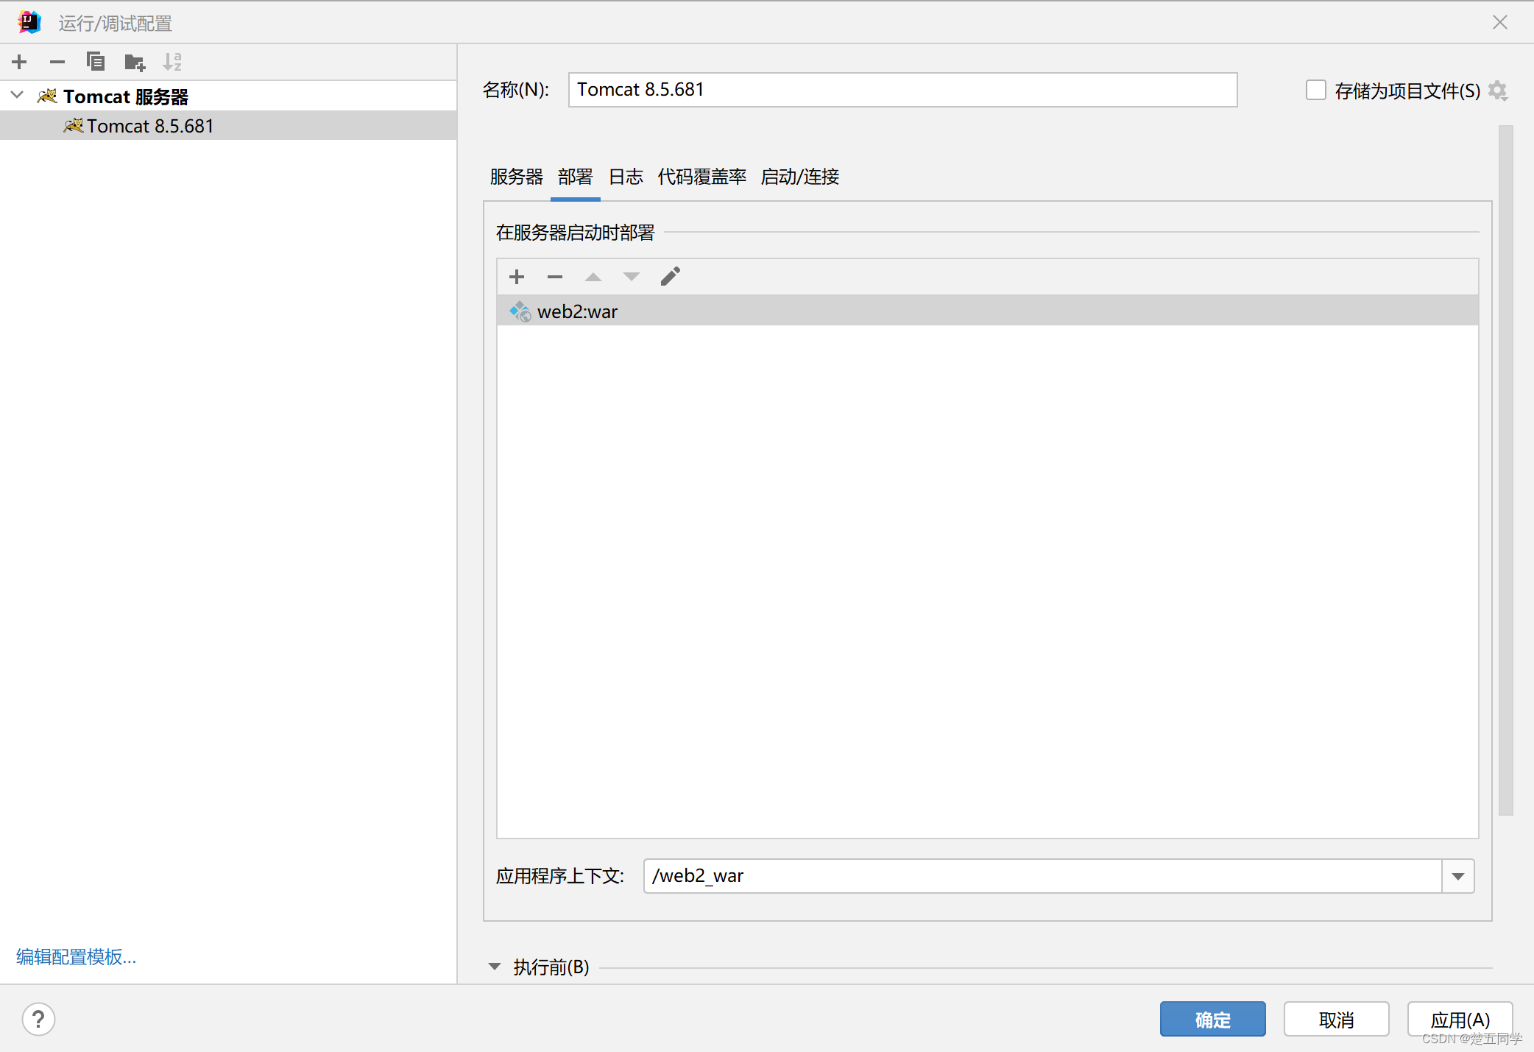Remove the selected run configuration
Screen dimensions: 1534x1052
(x=57, y=62)
